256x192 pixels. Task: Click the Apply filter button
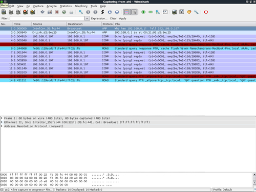pyautogui.click(x=123, y=18)
